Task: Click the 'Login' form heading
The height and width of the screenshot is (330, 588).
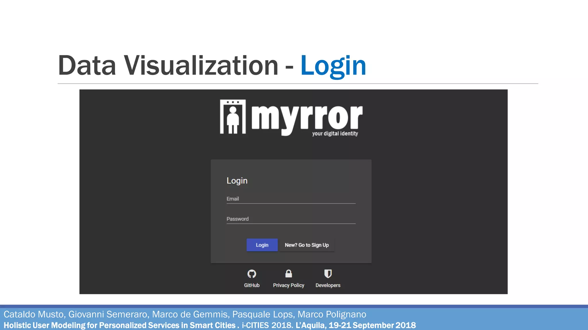Action: point(237,181)
